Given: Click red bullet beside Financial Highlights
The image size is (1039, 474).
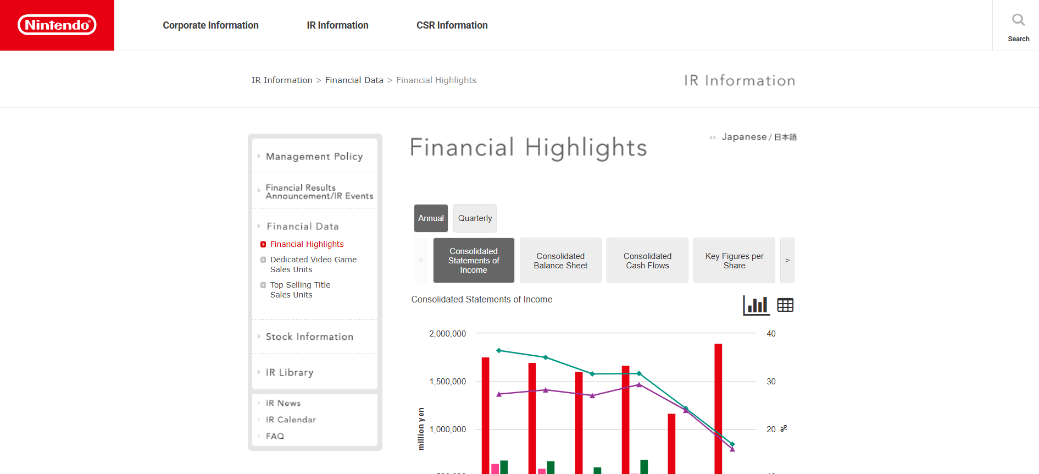Looking at the screenshot, I should 263,244.
